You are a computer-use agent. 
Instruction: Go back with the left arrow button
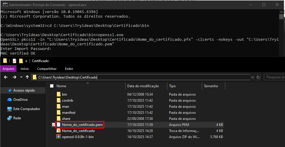pos(6,77)
